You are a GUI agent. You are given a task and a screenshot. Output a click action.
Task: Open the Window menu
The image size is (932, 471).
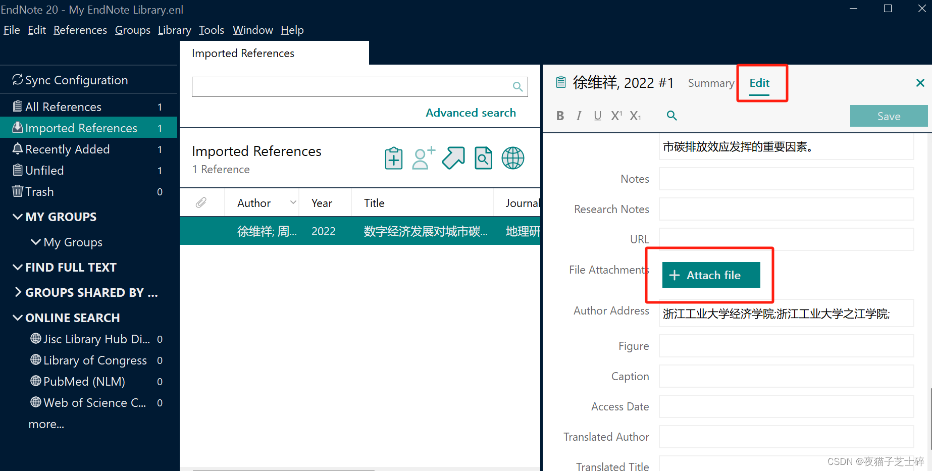point(253,30)
